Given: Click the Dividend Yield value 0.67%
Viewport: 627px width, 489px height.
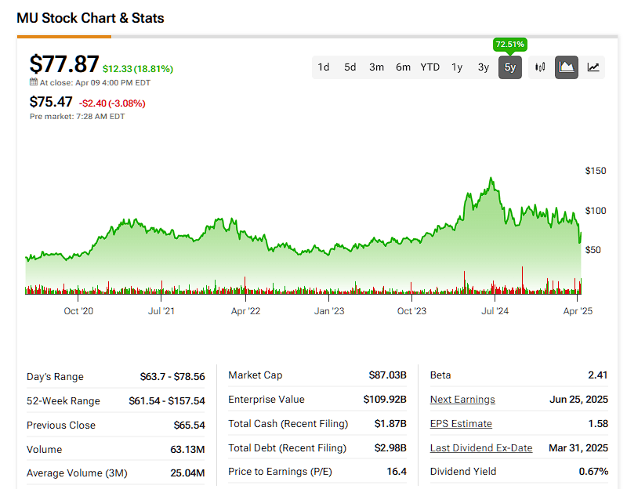Looking at the screenshot, I should 593,472.
